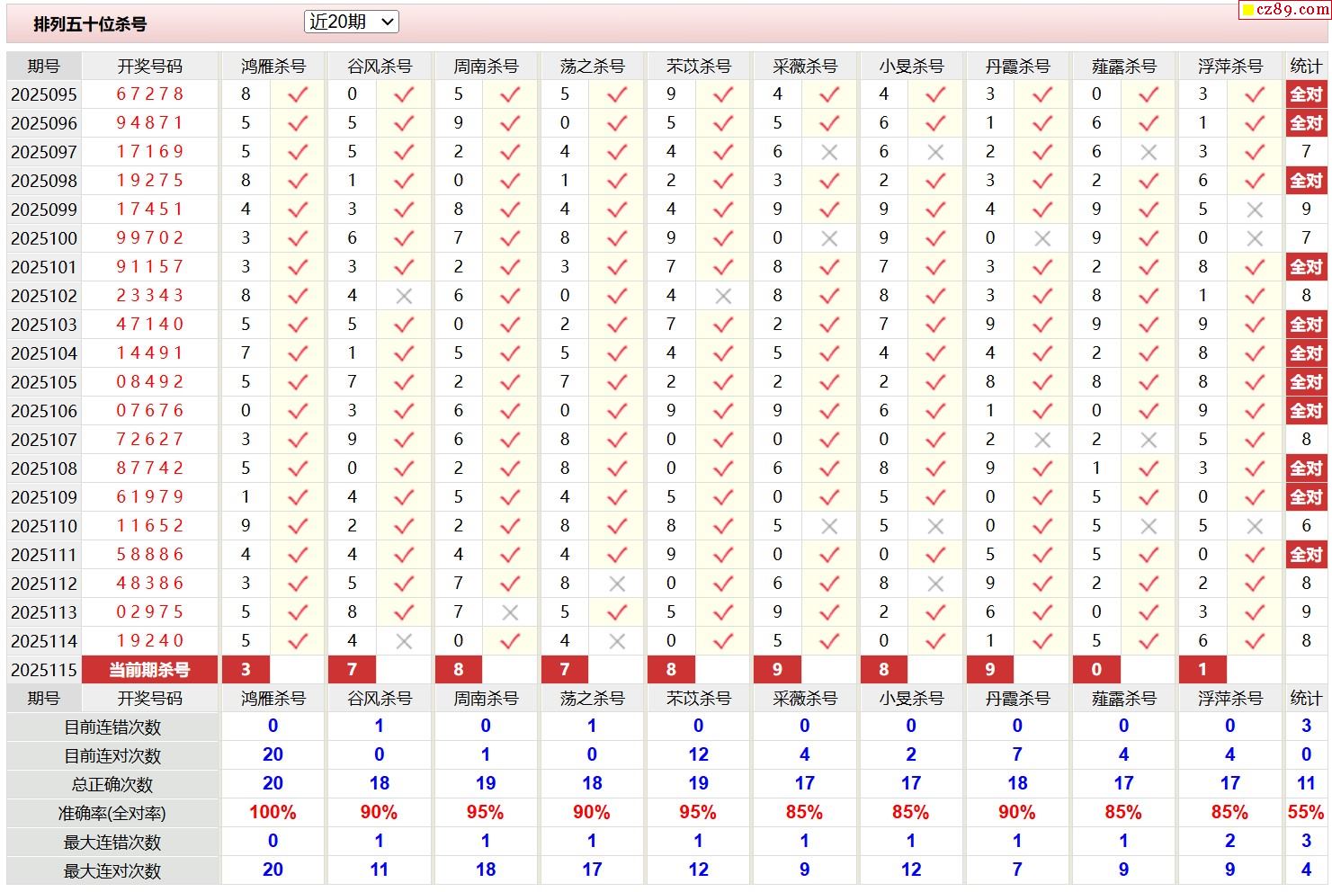The width and height of the screenshot is (1332, 892).
Task: Click the 荡之 cross mark in row 2025112
Action: (617, 584)
